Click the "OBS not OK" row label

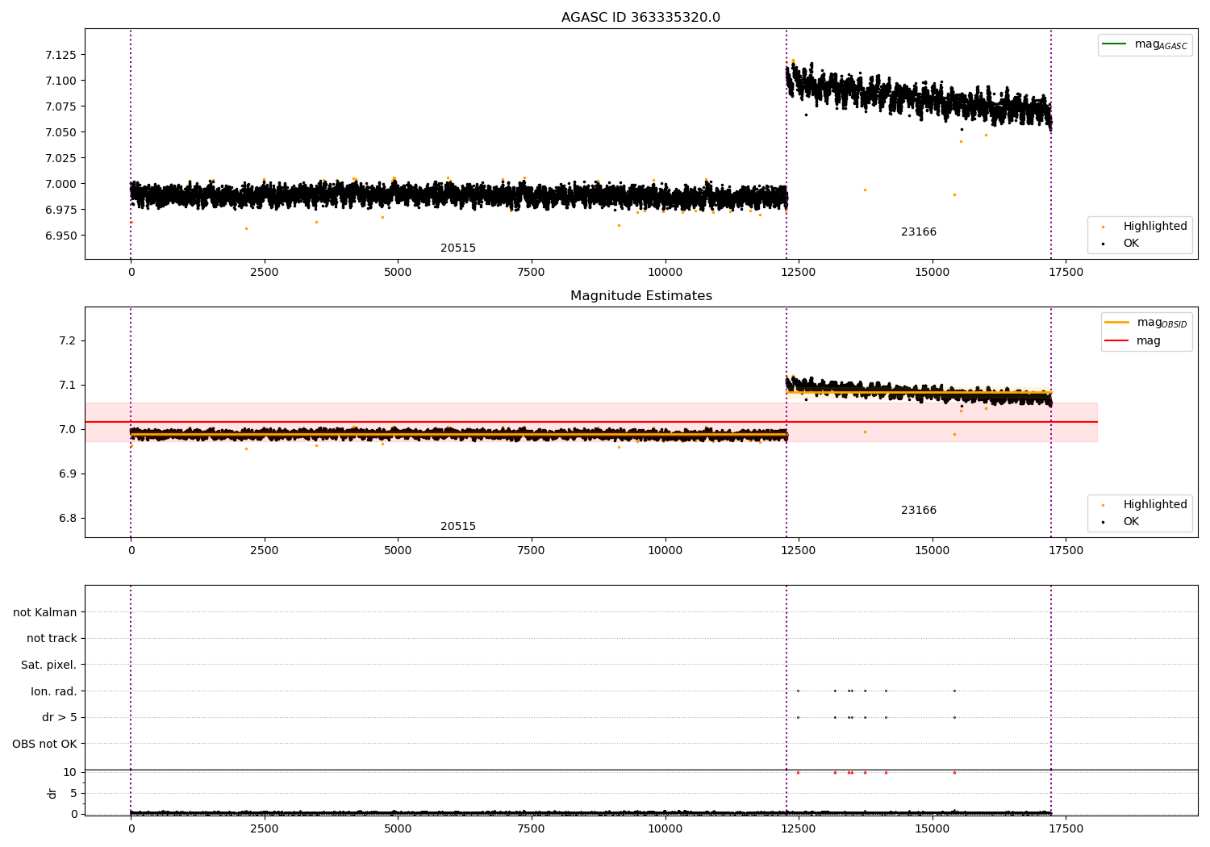point(44,744)
